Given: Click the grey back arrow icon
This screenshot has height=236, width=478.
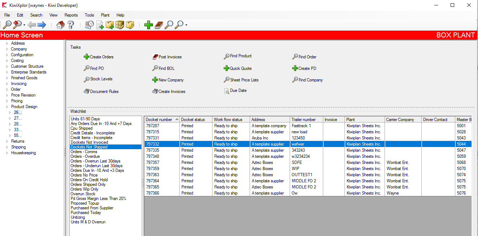Looking at the screenshot, I should pos(32,25).
